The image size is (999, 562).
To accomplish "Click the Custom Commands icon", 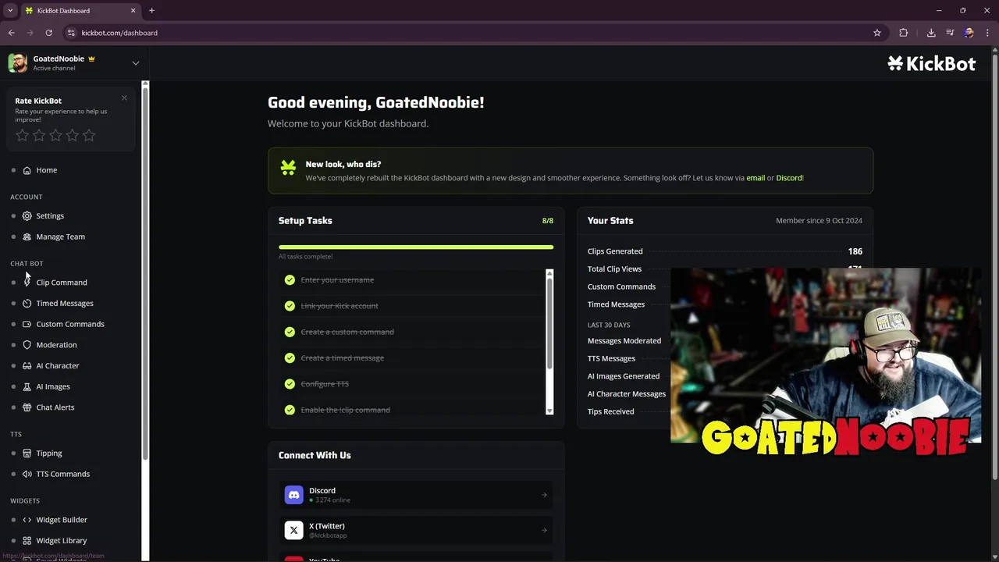I will [x=27, y=324].
